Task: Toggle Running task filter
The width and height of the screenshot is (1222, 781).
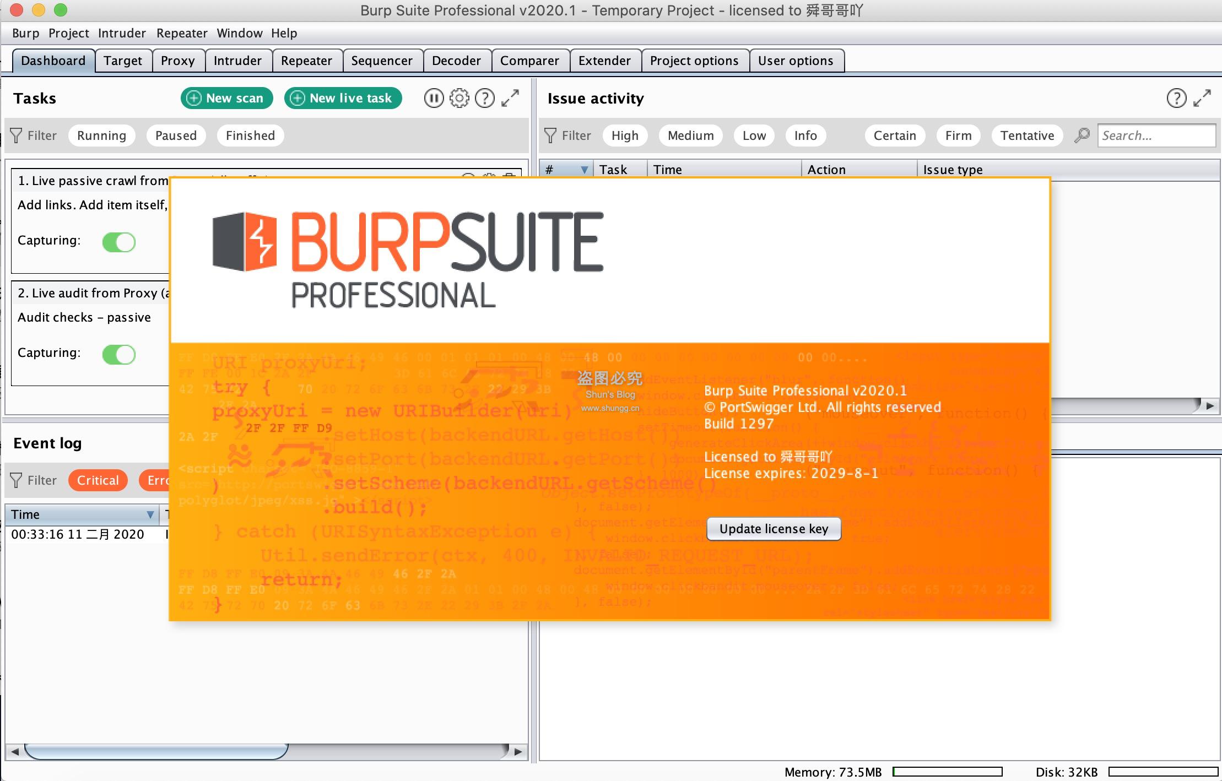Action: (x=101, y=135)
